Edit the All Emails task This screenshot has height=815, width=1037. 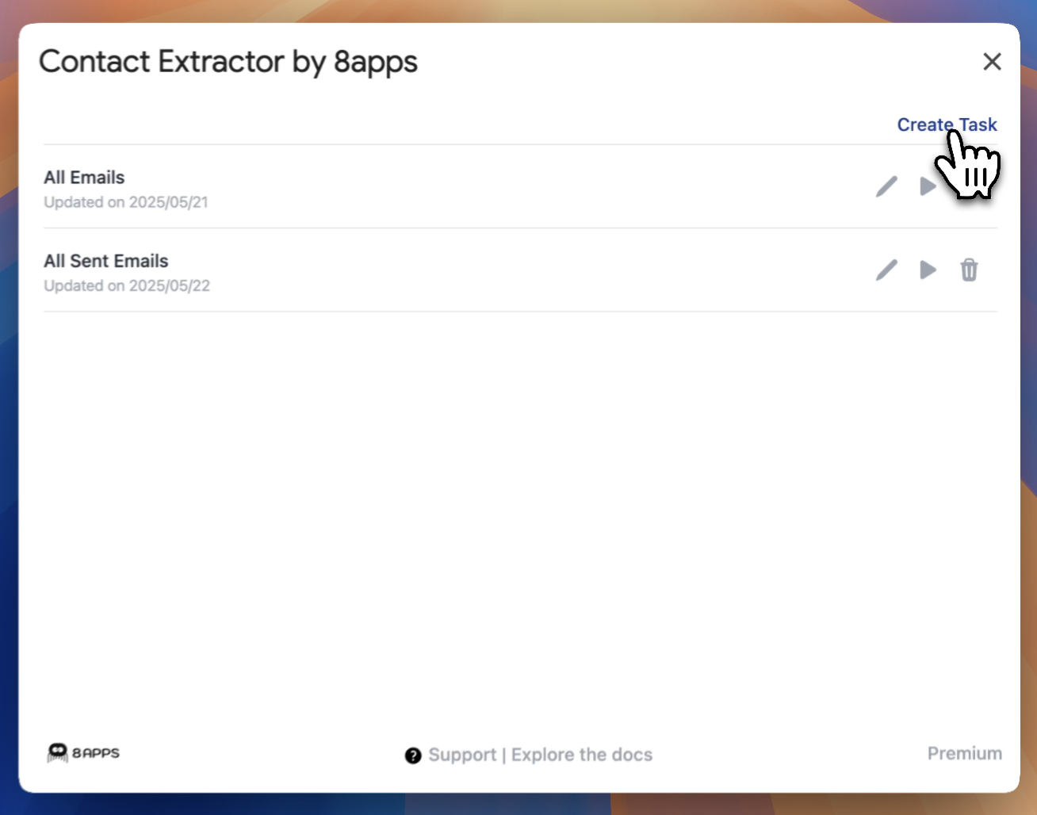pos(886,186)
